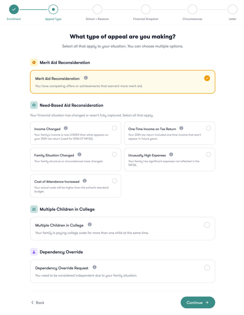The image size is (244, 315).
Task: Click info icon beside Merit Aid Reconsideration
Action: pyautogui.click(x=86, y=78)
